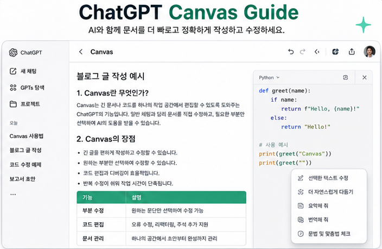Click the heading 1. Canvas란 무엇인가?
Viewport: 382px width, 249px height.
tap(112, 93)
